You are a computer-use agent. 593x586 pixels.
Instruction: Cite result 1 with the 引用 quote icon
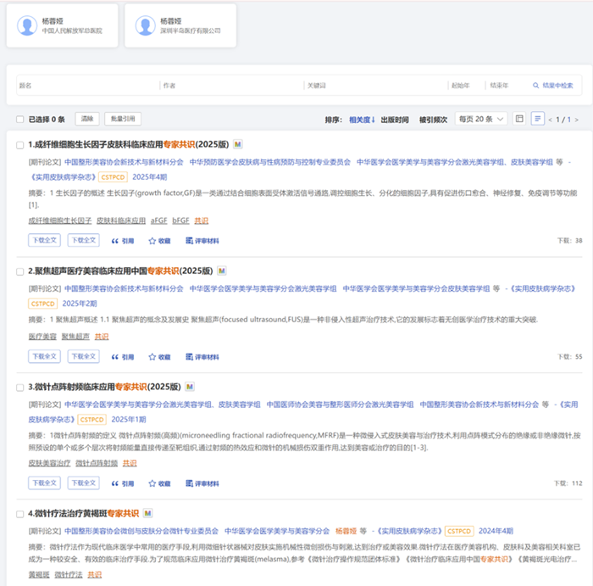(x=123, y=241)
